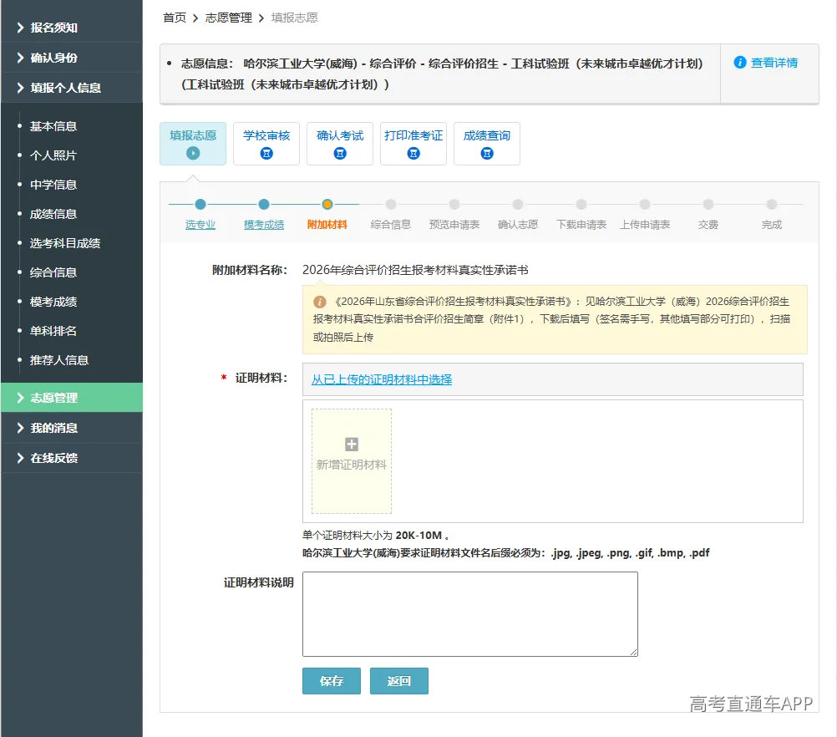Click the blue info icon beside 查看详情
The height and width of the screenshot is (737, 837).
740,63
